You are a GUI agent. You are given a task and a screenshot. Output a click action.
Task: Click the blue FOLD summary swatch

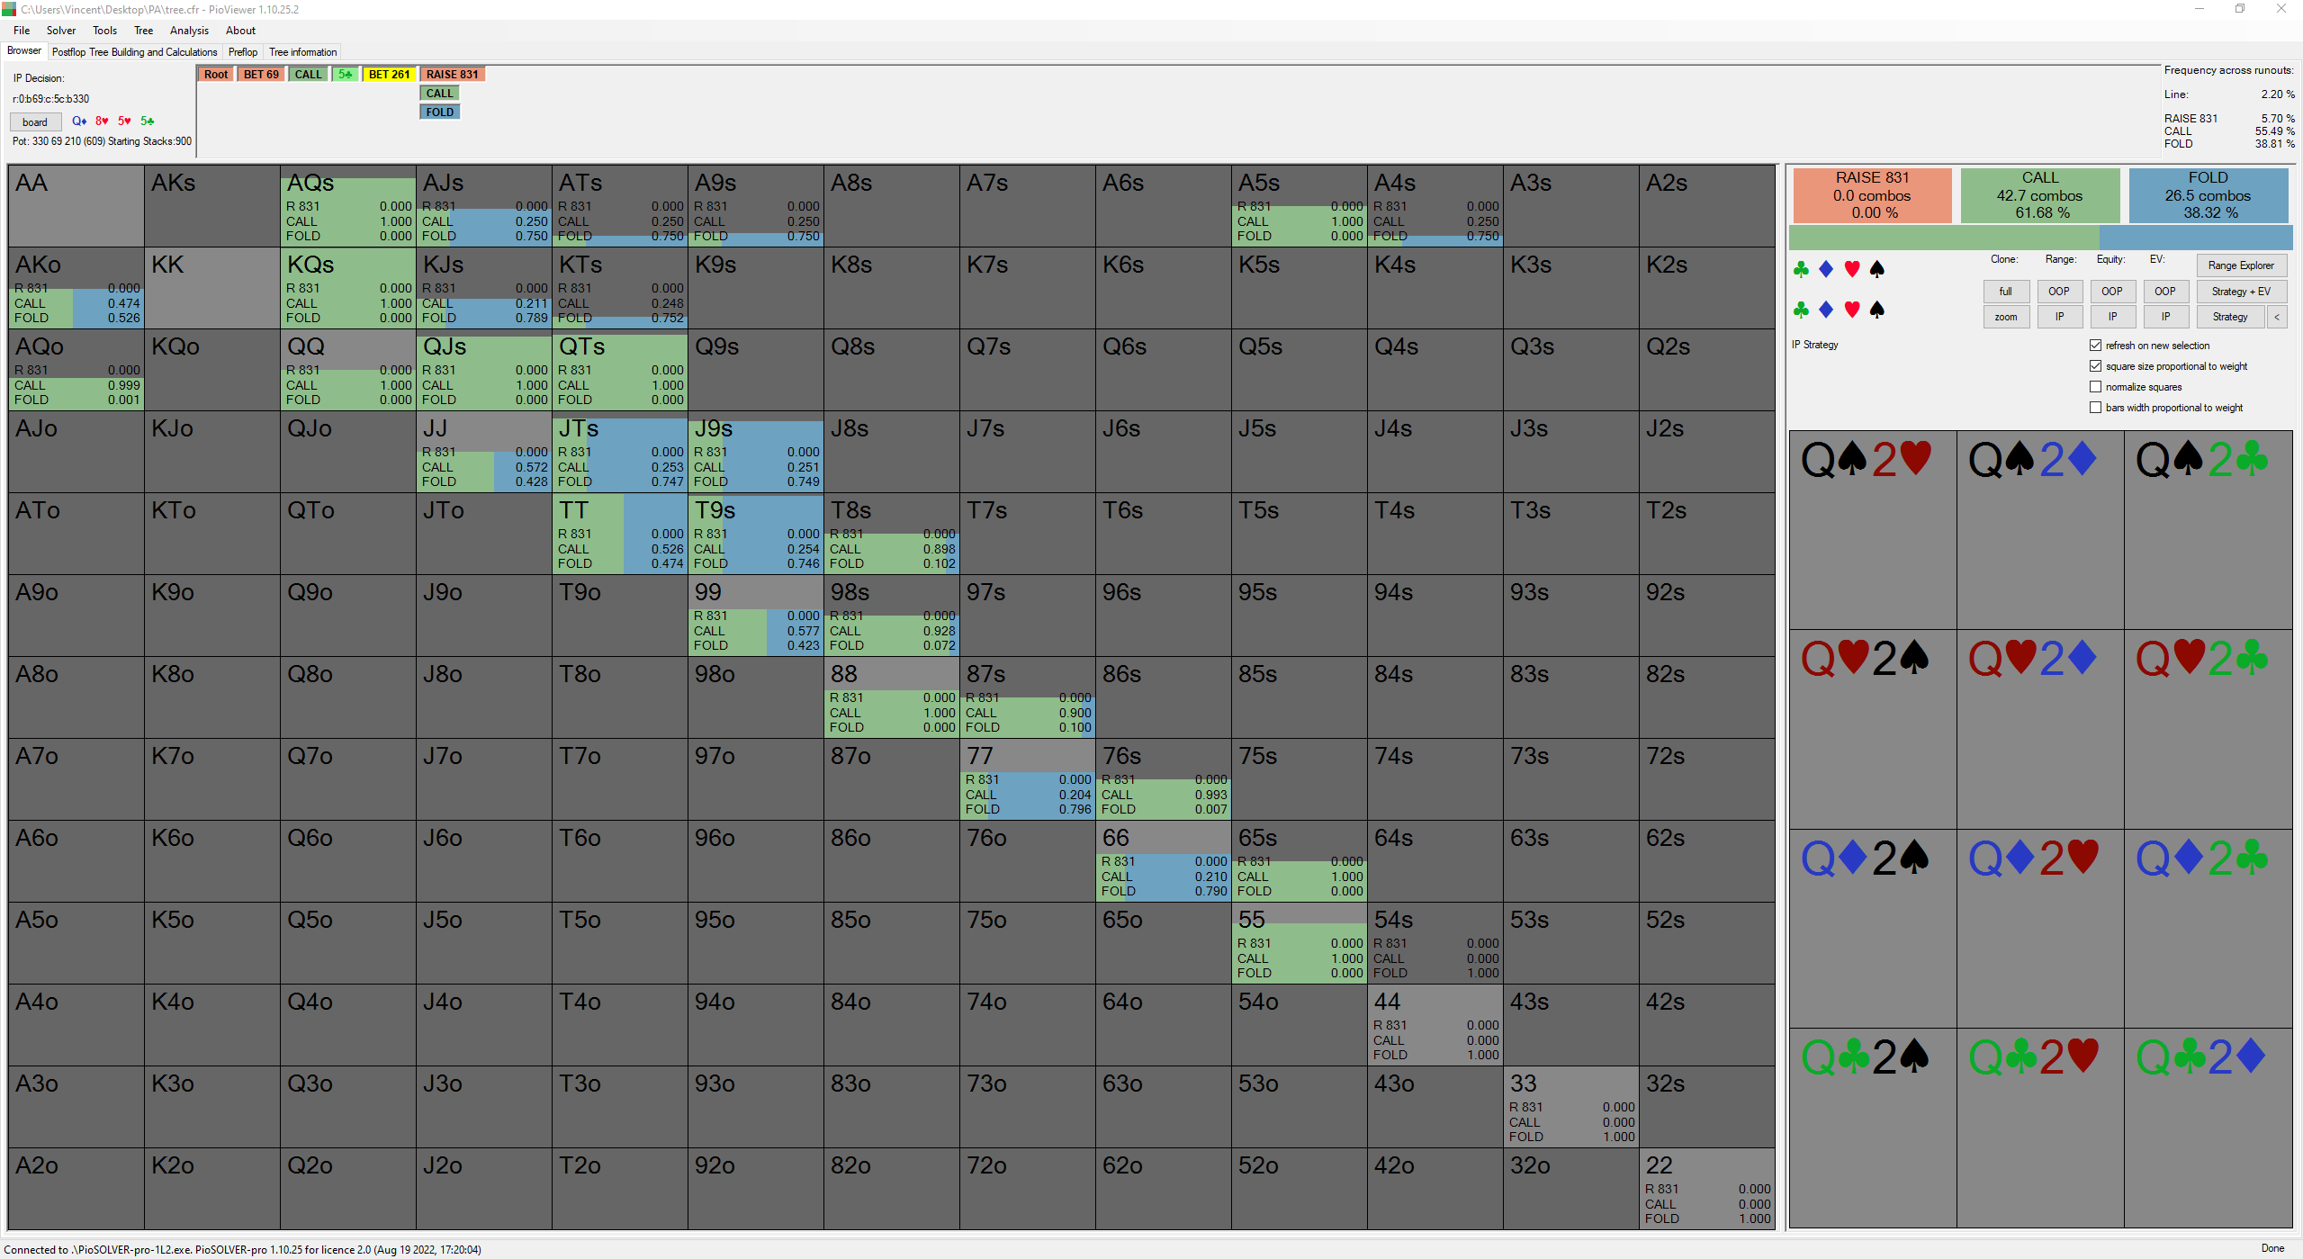(x=2208, y=195)
